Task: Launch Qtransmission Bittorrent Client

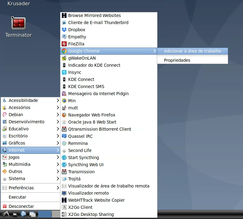Action: [109, 129]
